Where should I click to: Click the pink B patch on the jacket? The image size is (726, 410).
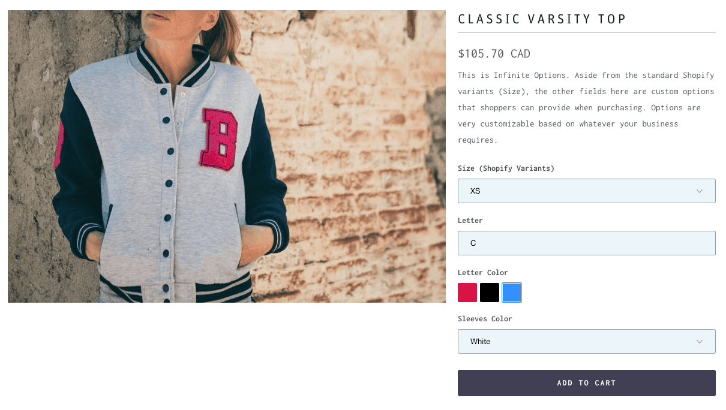219,138
